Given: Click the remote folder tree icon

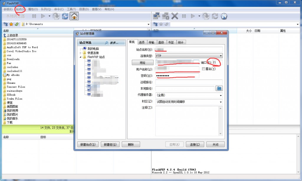Looking at the screenshot, I should (155, 24).
